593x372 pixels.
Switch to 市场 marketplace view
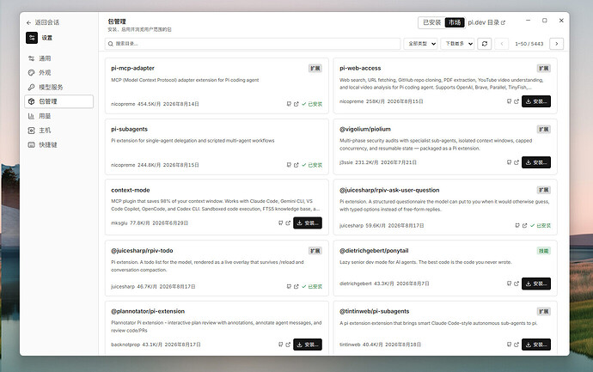tap(455, 22)
